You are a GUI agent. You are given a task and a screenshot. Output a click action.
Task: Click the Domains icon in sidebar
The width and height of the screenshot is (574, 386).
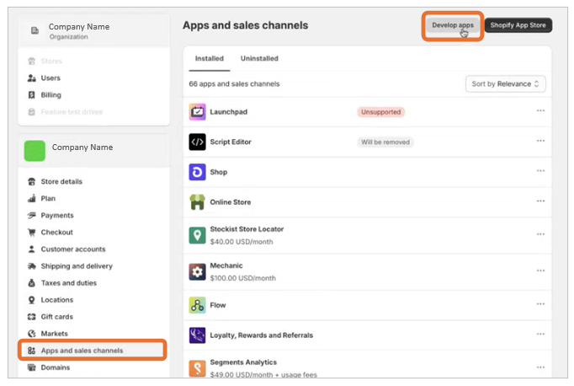tap(32, 367)
